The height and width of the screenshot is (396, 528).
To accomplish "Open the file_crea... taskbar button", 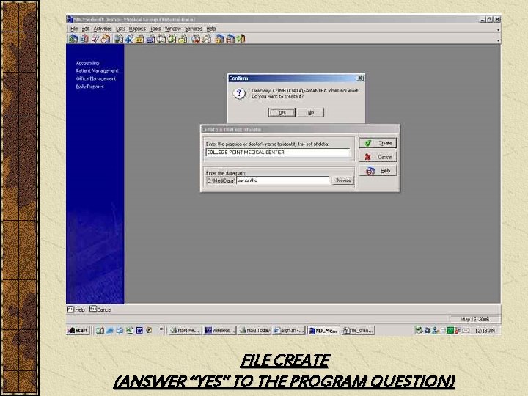I will [x=358, y=331].
